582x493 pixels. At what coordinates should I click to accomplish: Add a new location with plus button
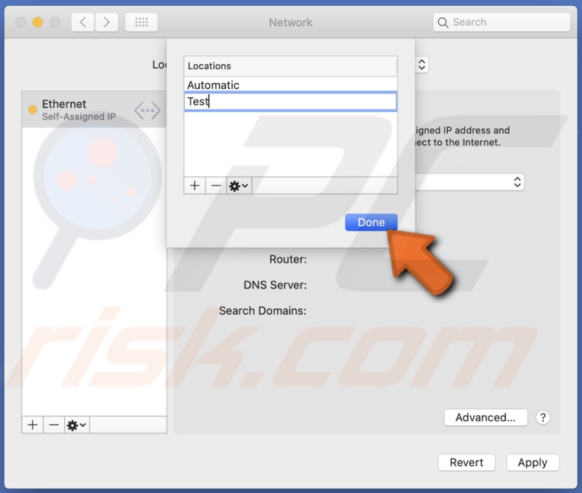pyautogui.click(x=194, y=185)
